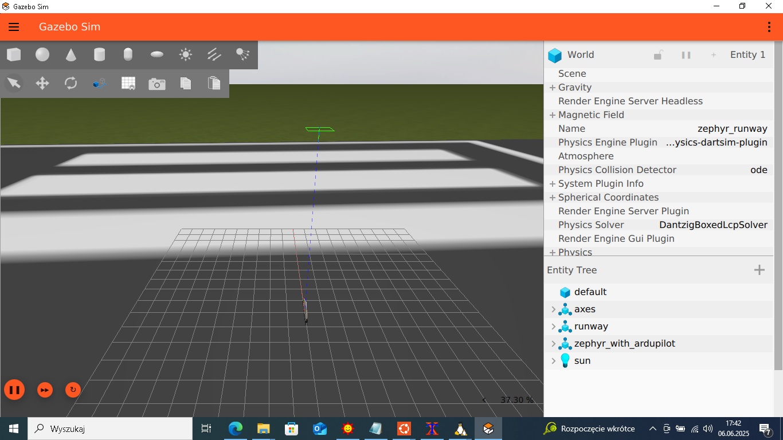Toggle the pause state in World panel
The image size is (783, 440).
(686, 54)
